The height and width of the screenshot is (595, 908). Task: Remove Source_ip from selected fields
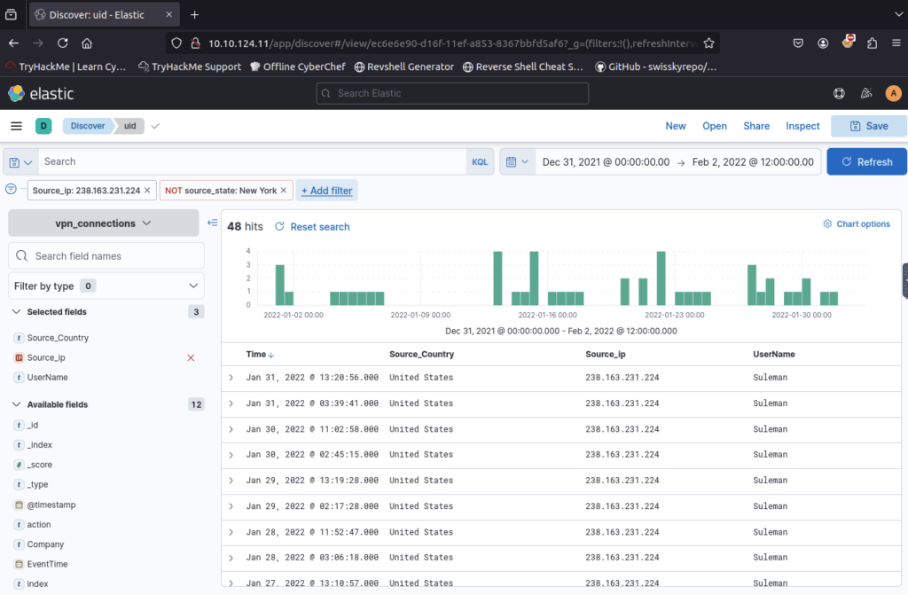(x=191, y=358)
